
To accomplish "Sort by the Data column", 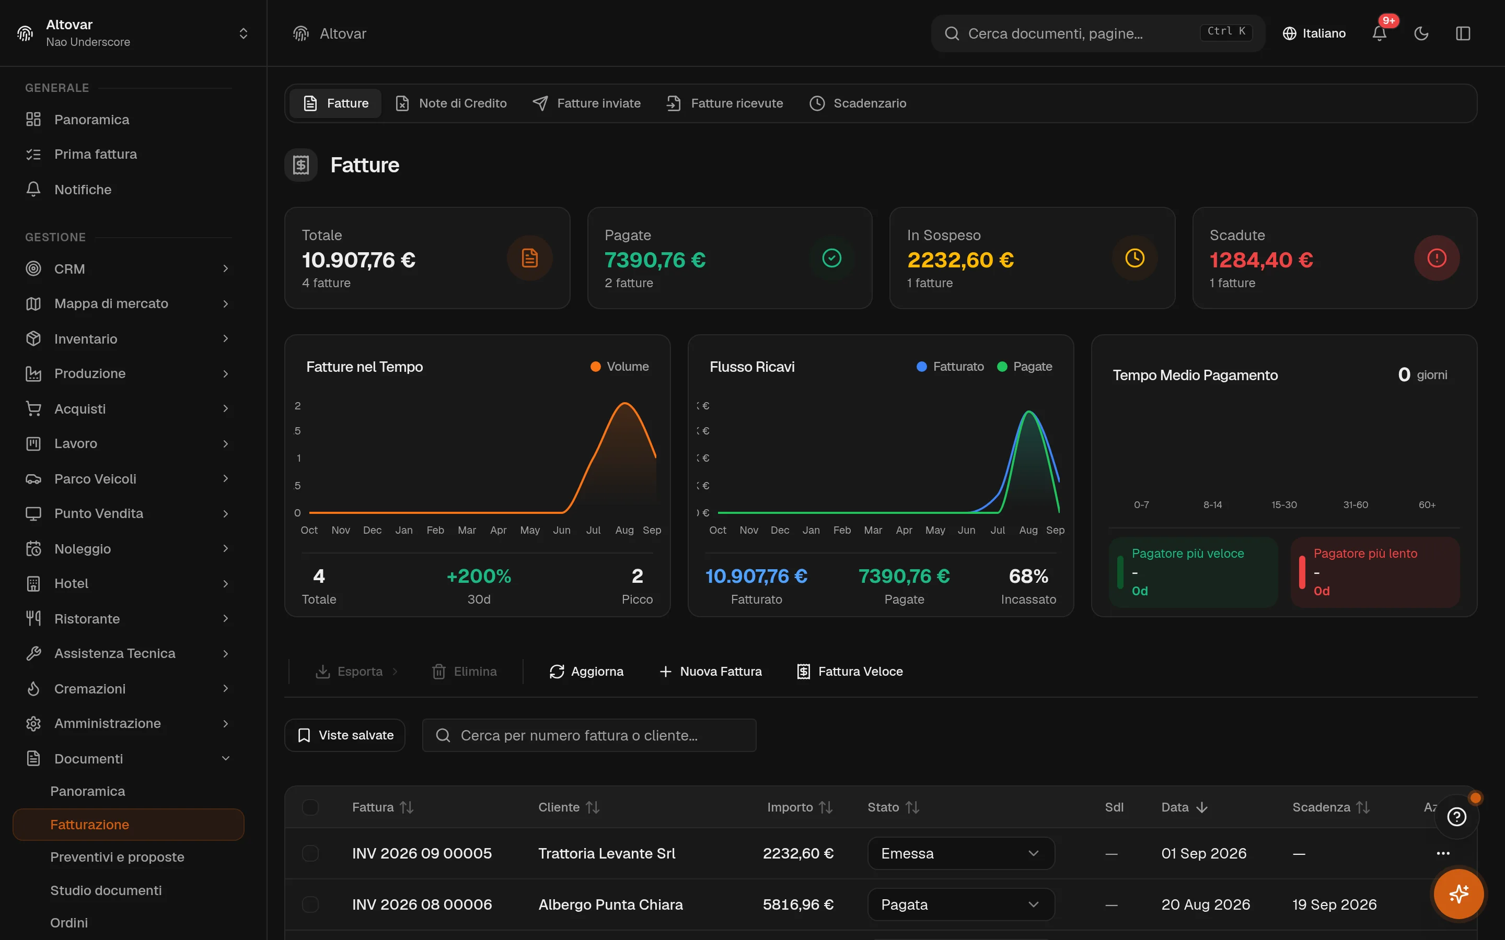I will click(x=1185, y=807).
